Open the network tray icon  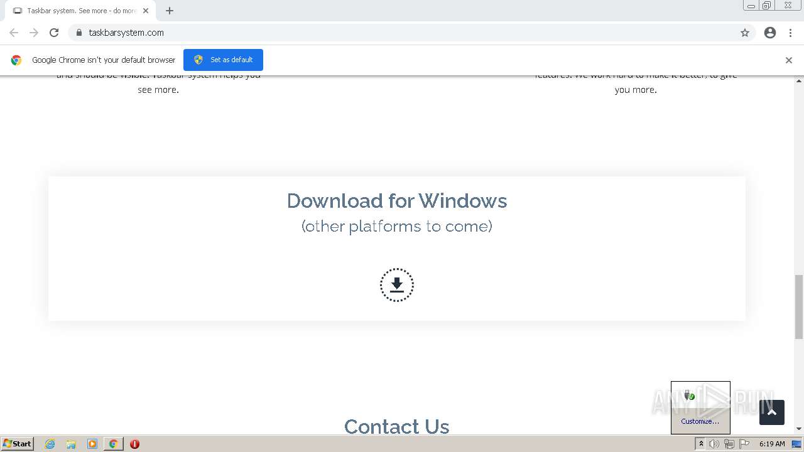pyautogui.click(x=729, y=444)
